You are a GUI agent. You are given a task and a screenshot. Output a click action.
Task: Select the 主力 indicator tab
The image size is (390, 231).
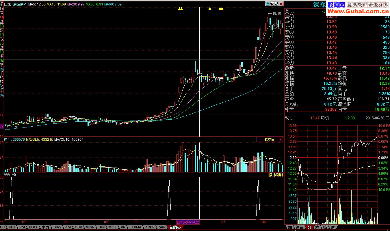click(45, 227)
